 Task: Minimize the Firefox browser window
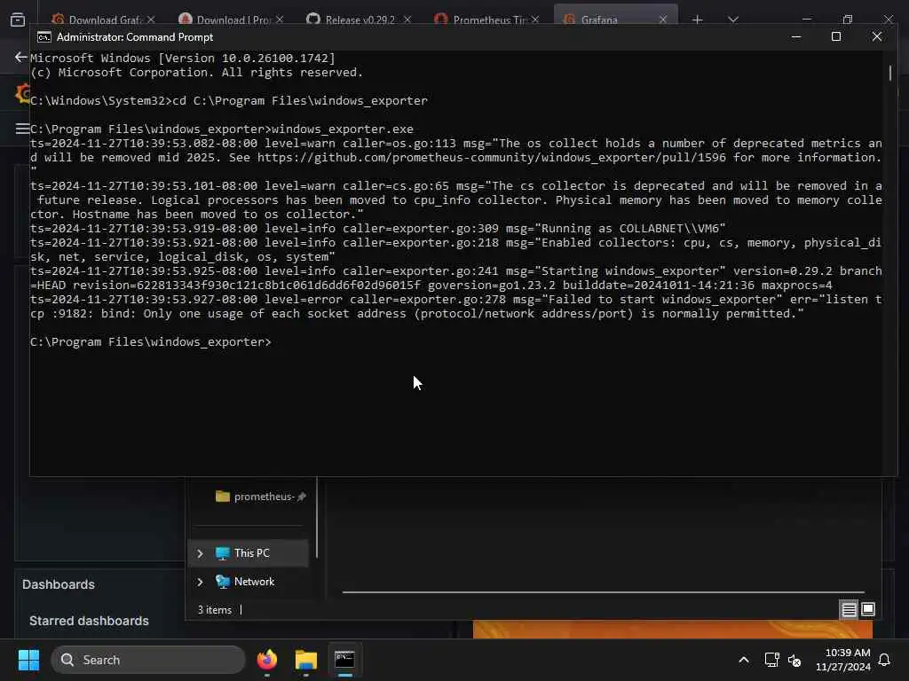point(806,20)
